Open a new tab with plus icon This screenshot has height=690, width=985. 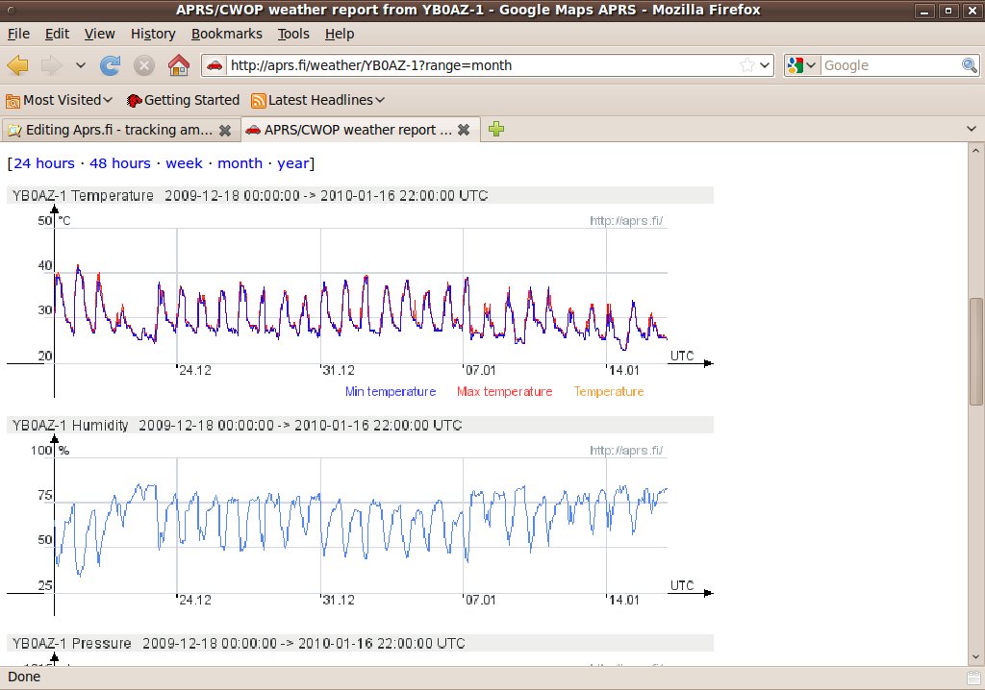pyautogui.click(x=496, y=129)
